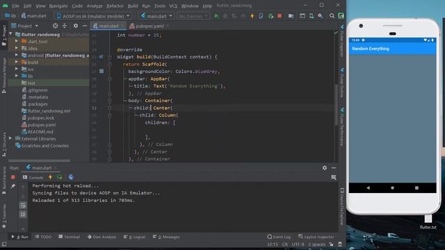The width and height of the screenshot is (445, 250).
Task: Expand the lib folder in tree
Action: pos(17,76)
